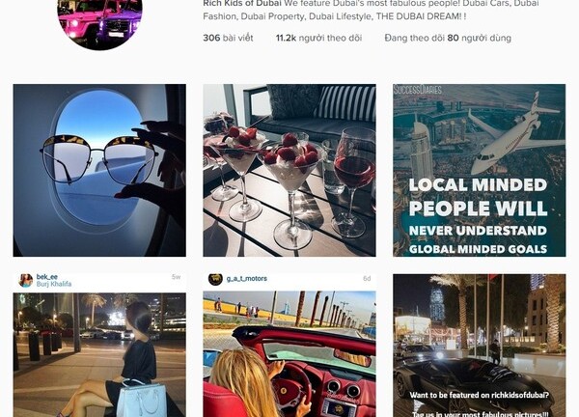This screenshot has width=579, height=417.
Task: Click the 5w timestamp on bek_ee post
Action: coord(177,277)
